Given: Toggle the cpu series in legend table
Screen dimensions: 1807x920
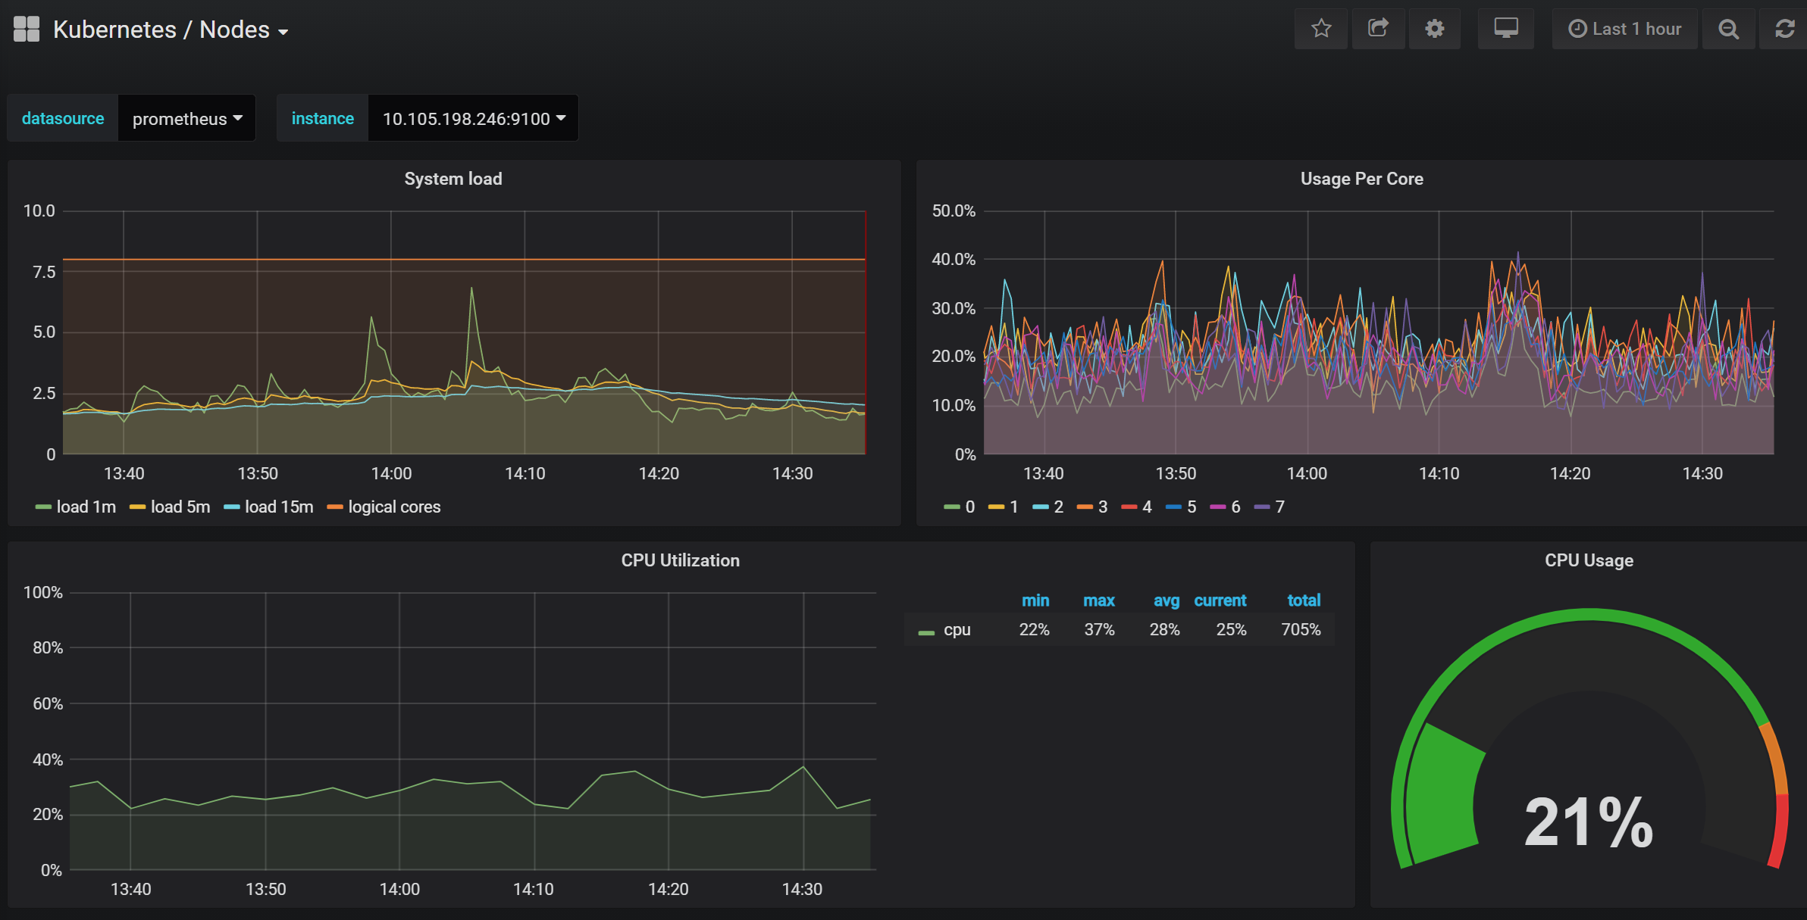Looking at the screenshot, I should pyautogui.click(x=957, y=630).
